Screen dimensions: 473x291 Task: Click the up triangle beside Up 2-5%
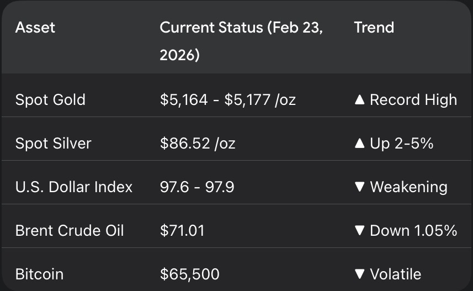[x=360, y=144]
